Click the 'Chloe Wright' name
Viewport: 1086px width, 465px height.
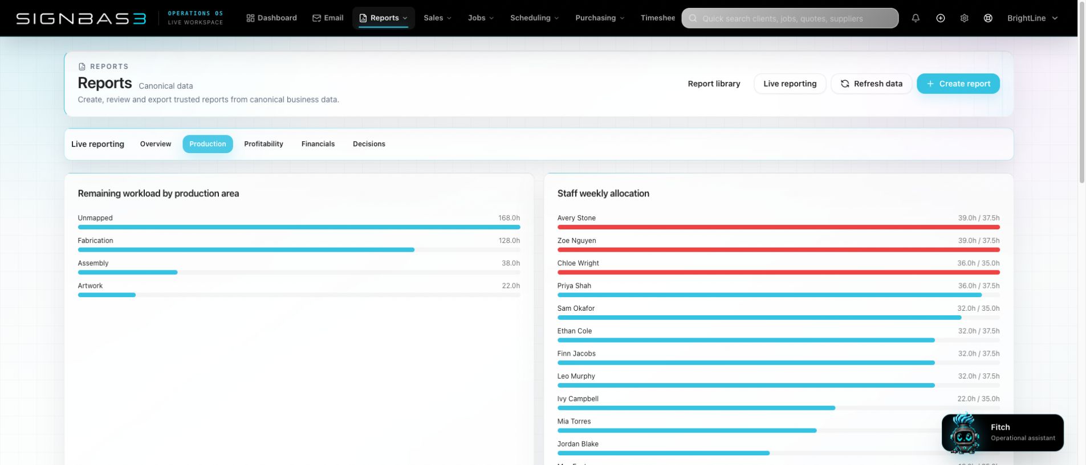(578, 263)
